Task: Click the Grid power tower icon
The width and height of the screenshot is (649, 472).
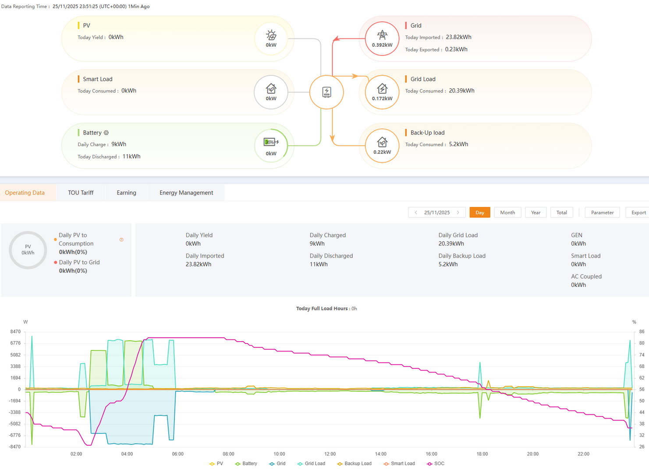Action: point(382,35)
